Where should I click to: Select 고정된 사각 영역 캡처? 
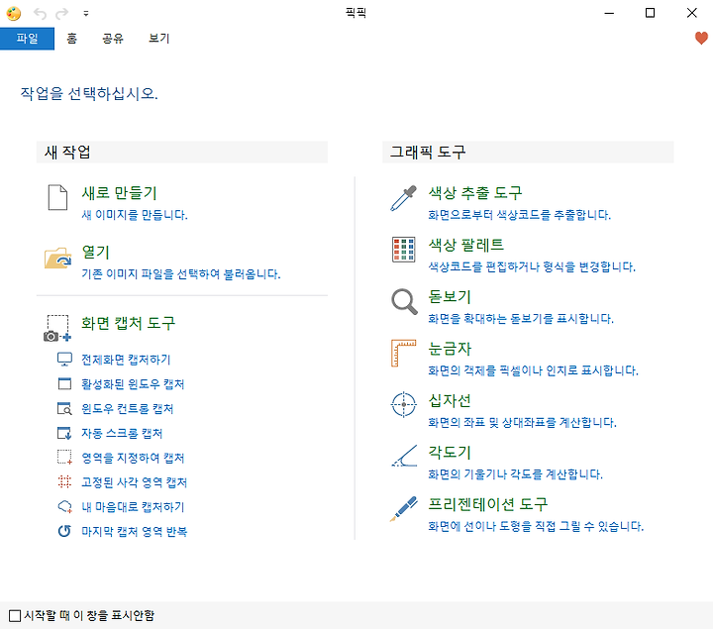(134, 482)
